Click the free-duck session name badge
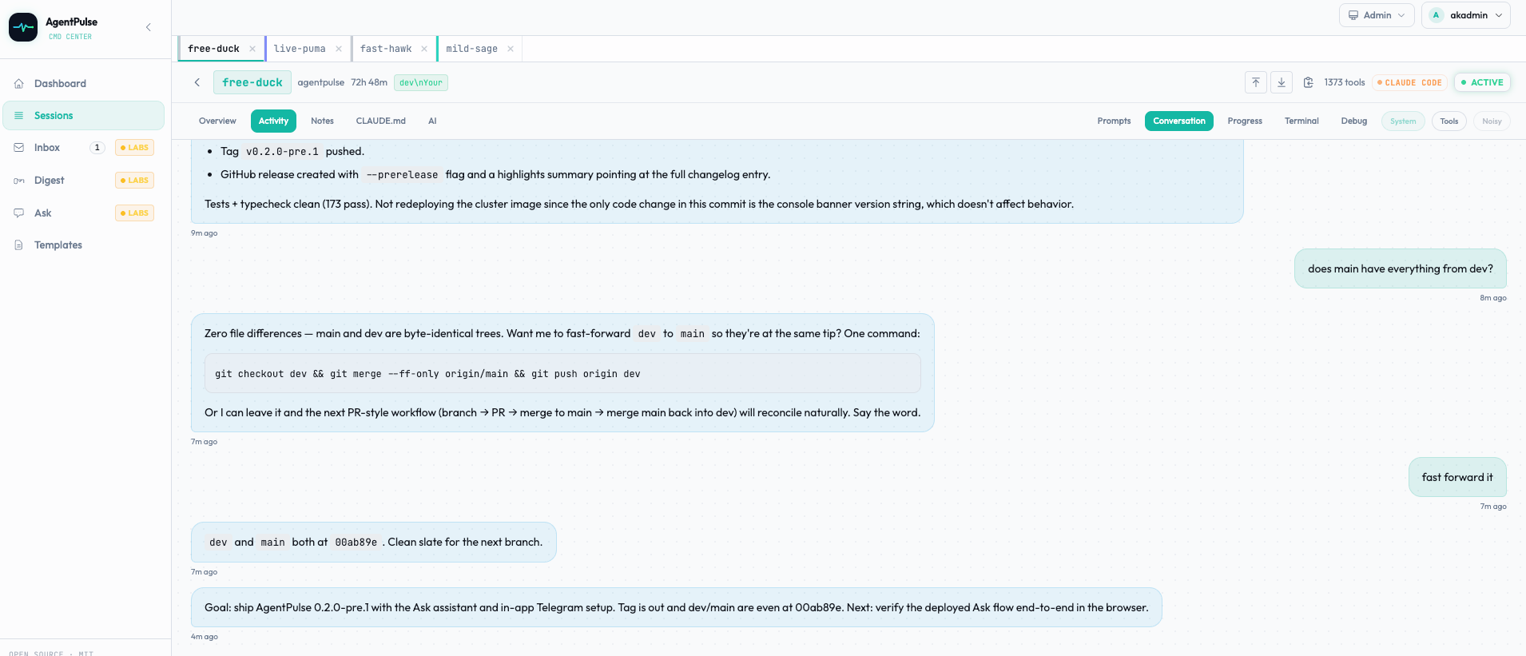Viewport: 1526px width, 656px height. (252, 82)
